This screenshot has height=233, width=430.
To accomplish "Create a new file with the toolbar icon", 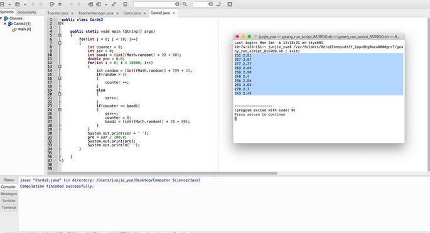I will click(2, 4).
